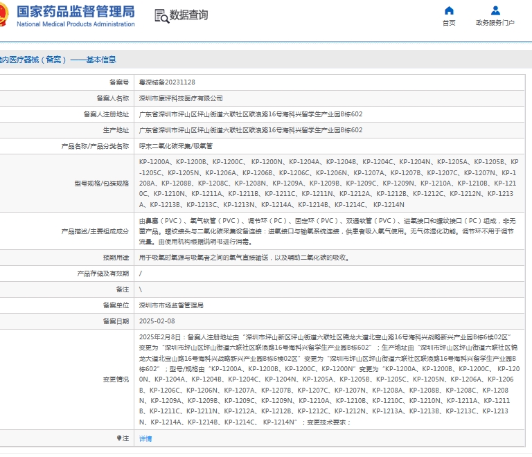Click 国家药品监督管理局 site title

coord(76,12)
